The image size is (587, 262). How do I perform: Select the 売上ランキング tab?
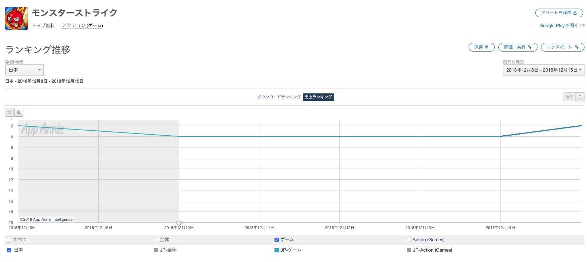click(x=318, y=97)
